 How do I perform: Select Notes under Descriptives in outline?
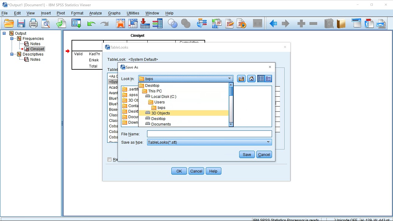click(35, 60)
